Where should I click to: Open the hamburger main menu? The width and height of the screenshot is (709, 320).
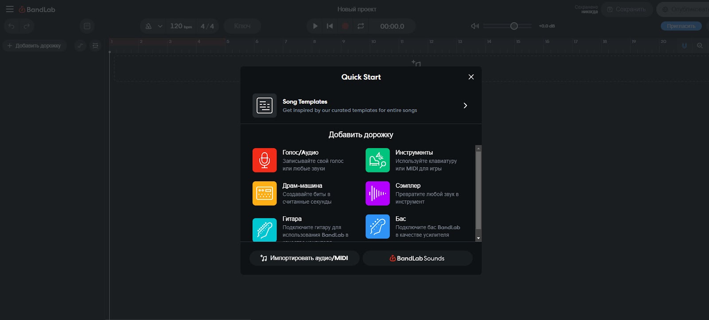pyautogui.click(x=9, y=9)
